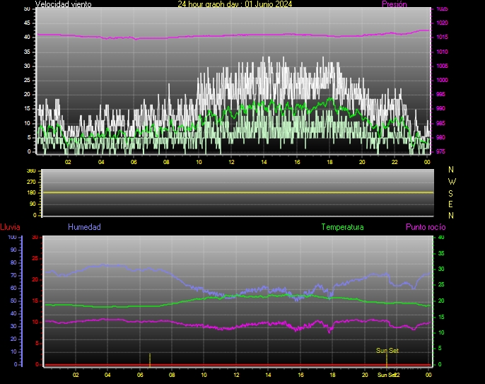Click the "Velocidad viento" label
The width and height of the screenshot is (485, 384).
click(x=64, y=4)
